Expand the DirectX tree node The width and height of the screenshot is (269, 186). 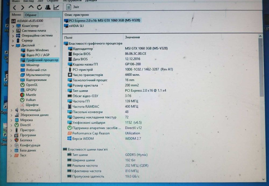click(x=12, y=125)
